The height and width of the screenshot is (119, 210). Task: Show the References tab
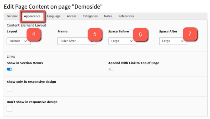(126, 16)
